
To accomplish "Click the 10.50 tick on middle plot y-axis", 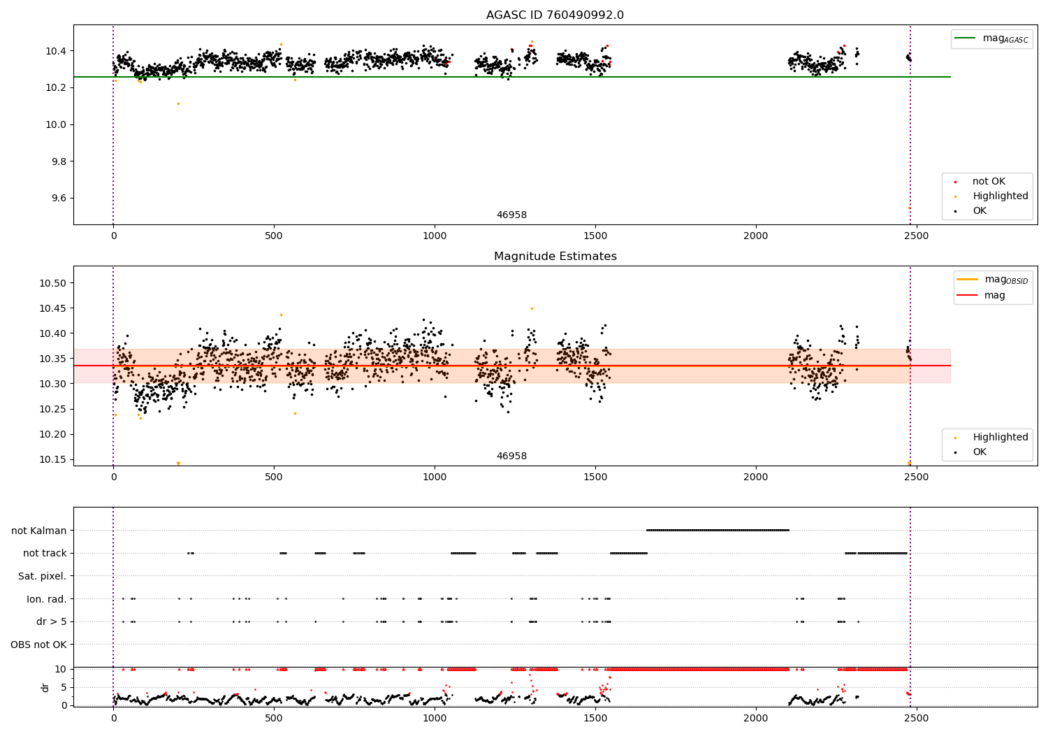I will (53, 283).
